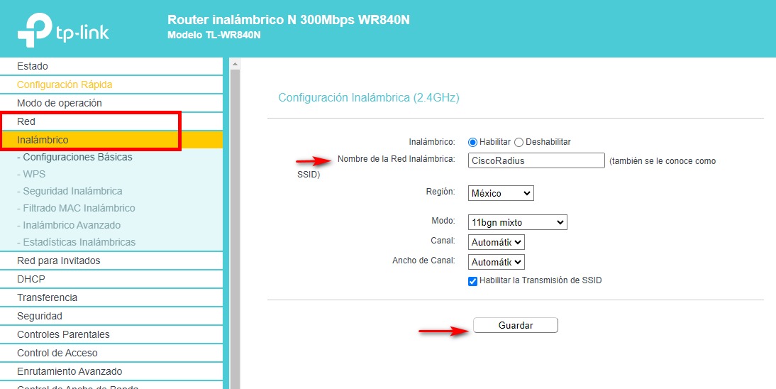Viewport: 776px width, 389px height.
Task: Open the WPS submenu item
Action: tap(34, 174)
